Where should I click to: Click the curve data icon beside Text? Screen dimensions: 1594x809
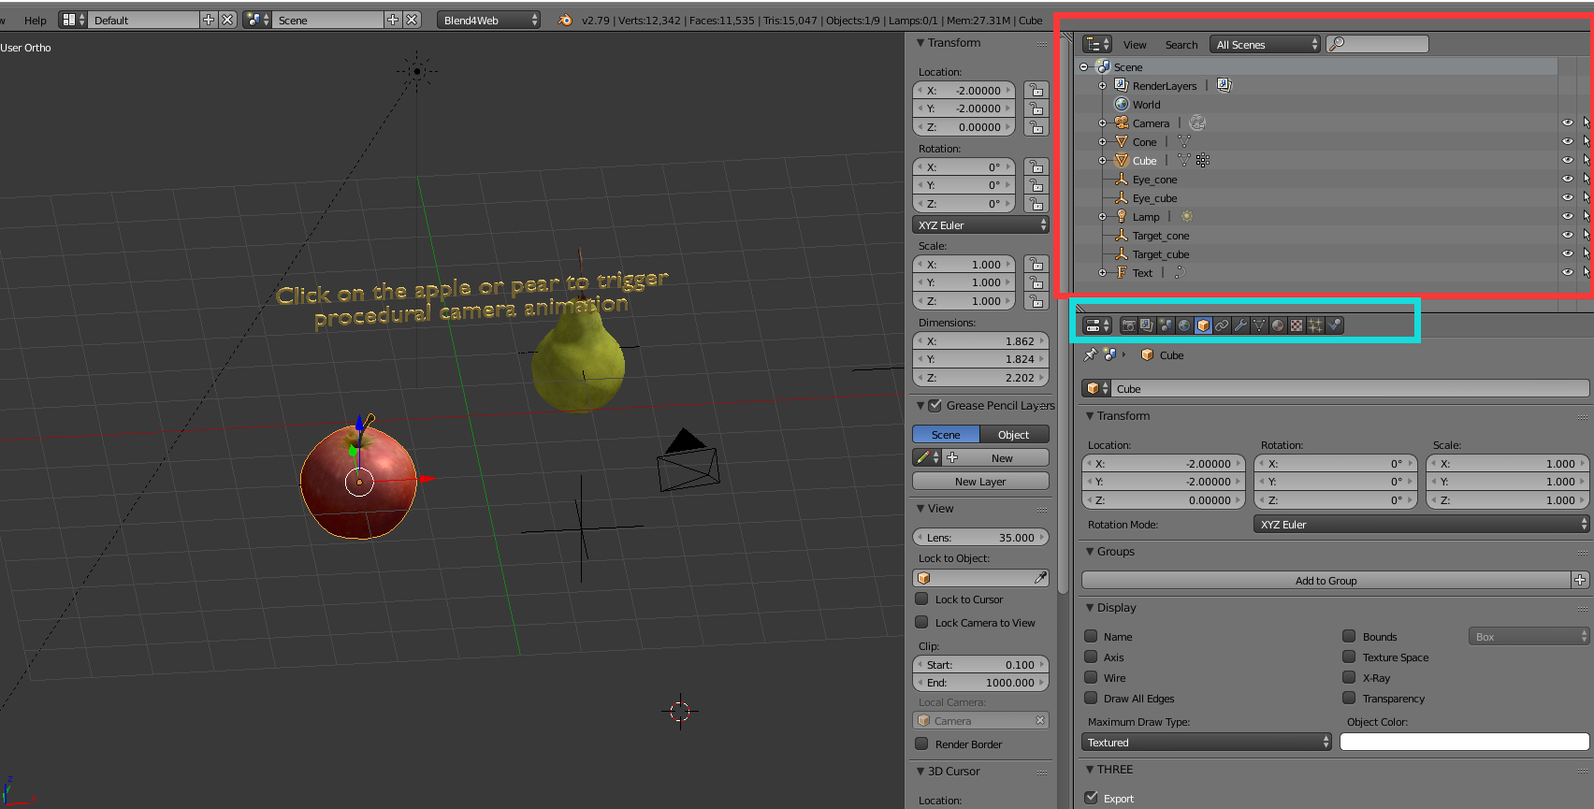[1180, 273]
